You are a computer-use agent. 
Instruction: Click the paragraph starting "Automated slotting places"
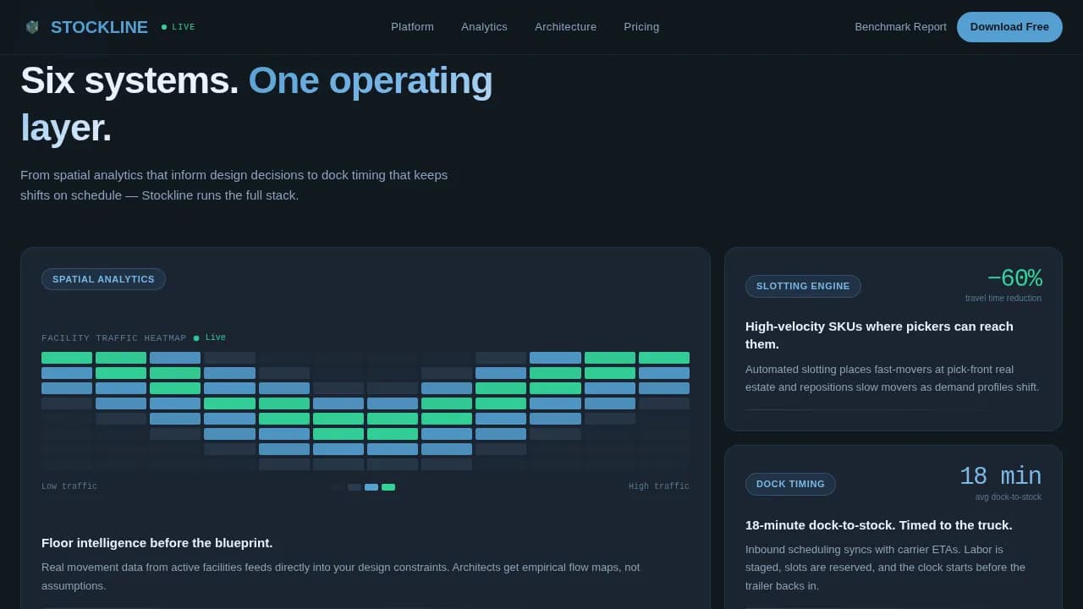click(893, 378)
